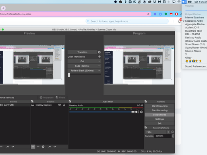The image size is (207, 155).
Task: Remove selected source with minus button
Action: (38, 147)
